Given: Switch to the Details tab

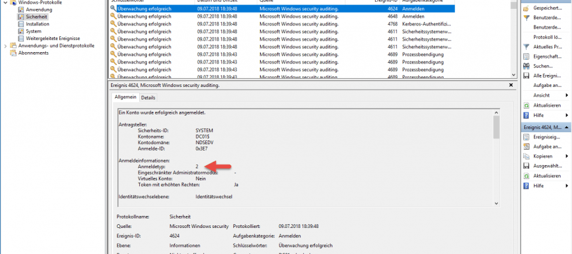Looking at the screenshot, I should pyautogui.click(x=148, y=98).
